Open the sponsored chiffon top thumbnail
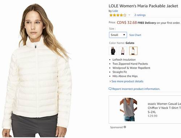 [129, 110]
